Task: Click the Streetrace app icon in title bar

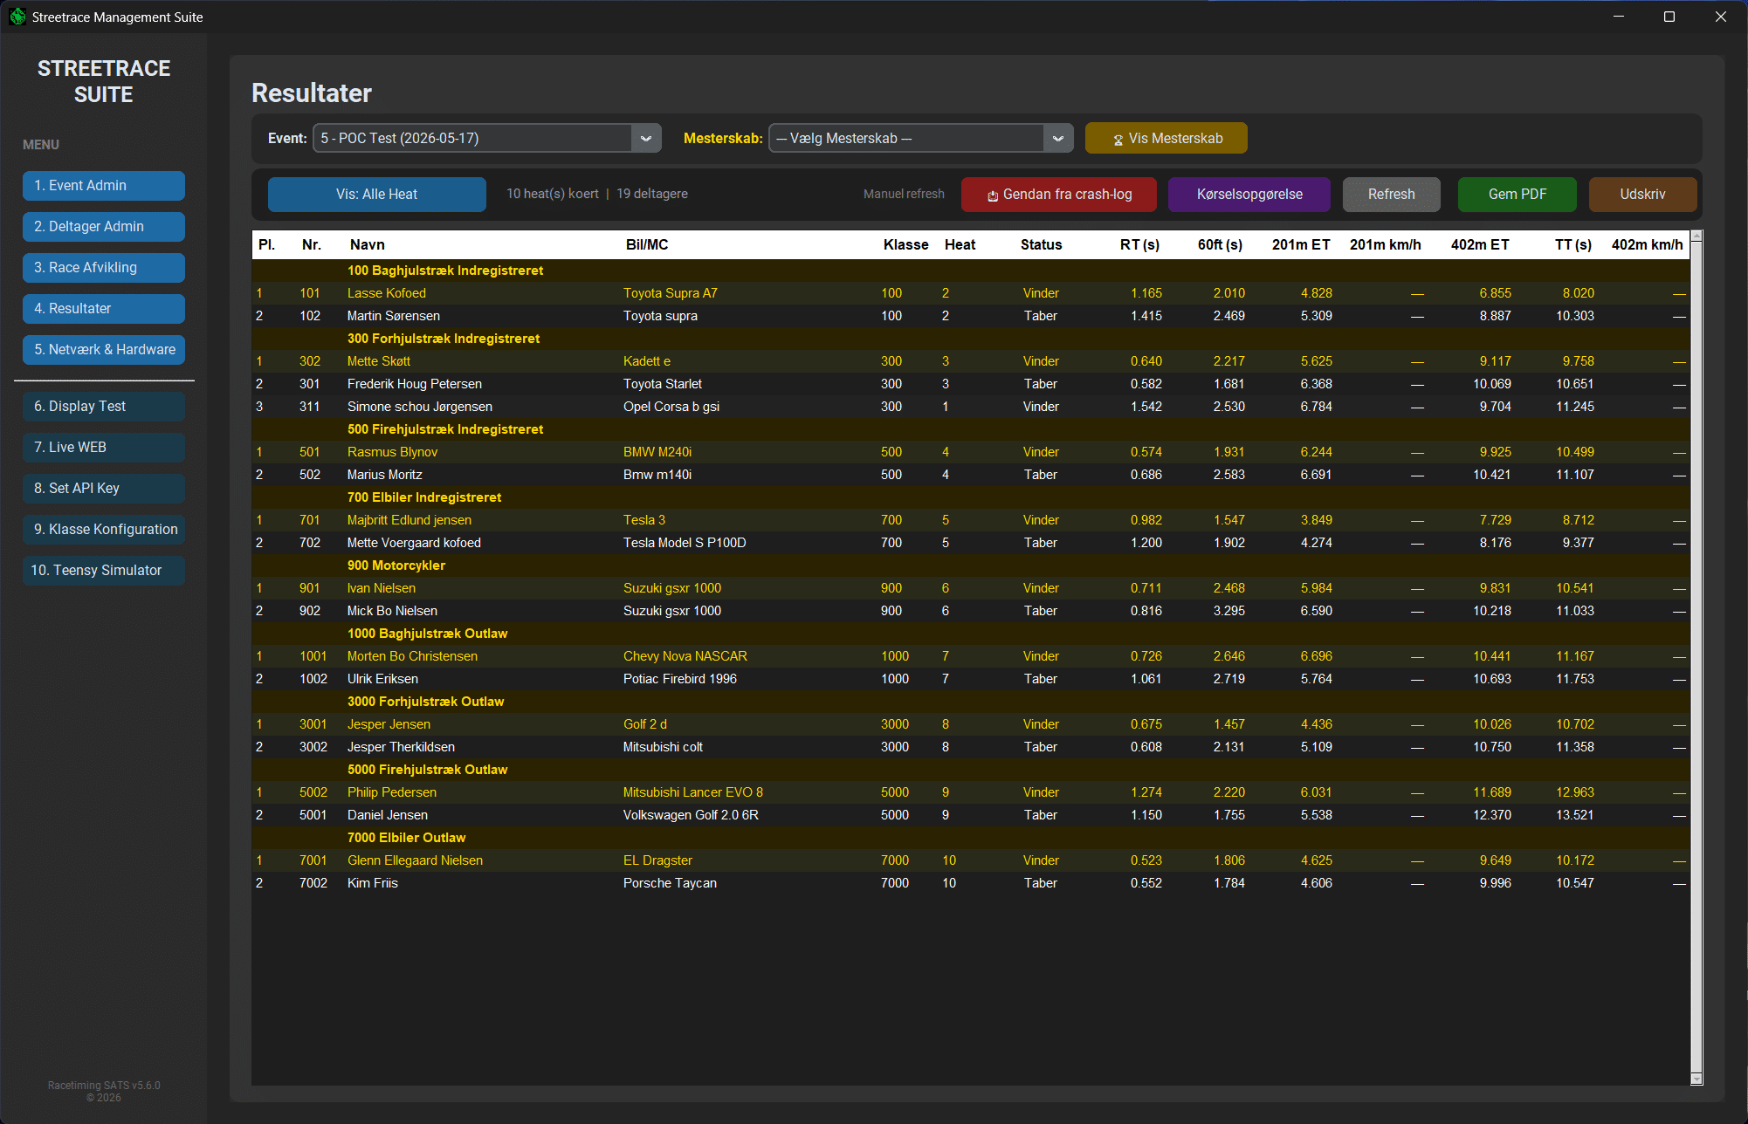Action: 17,17
